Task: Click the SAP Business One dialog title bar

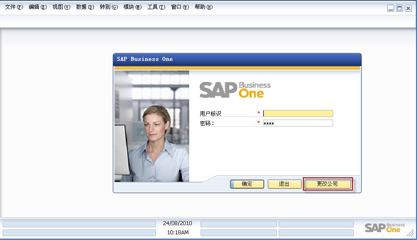Action: point(237,59)
